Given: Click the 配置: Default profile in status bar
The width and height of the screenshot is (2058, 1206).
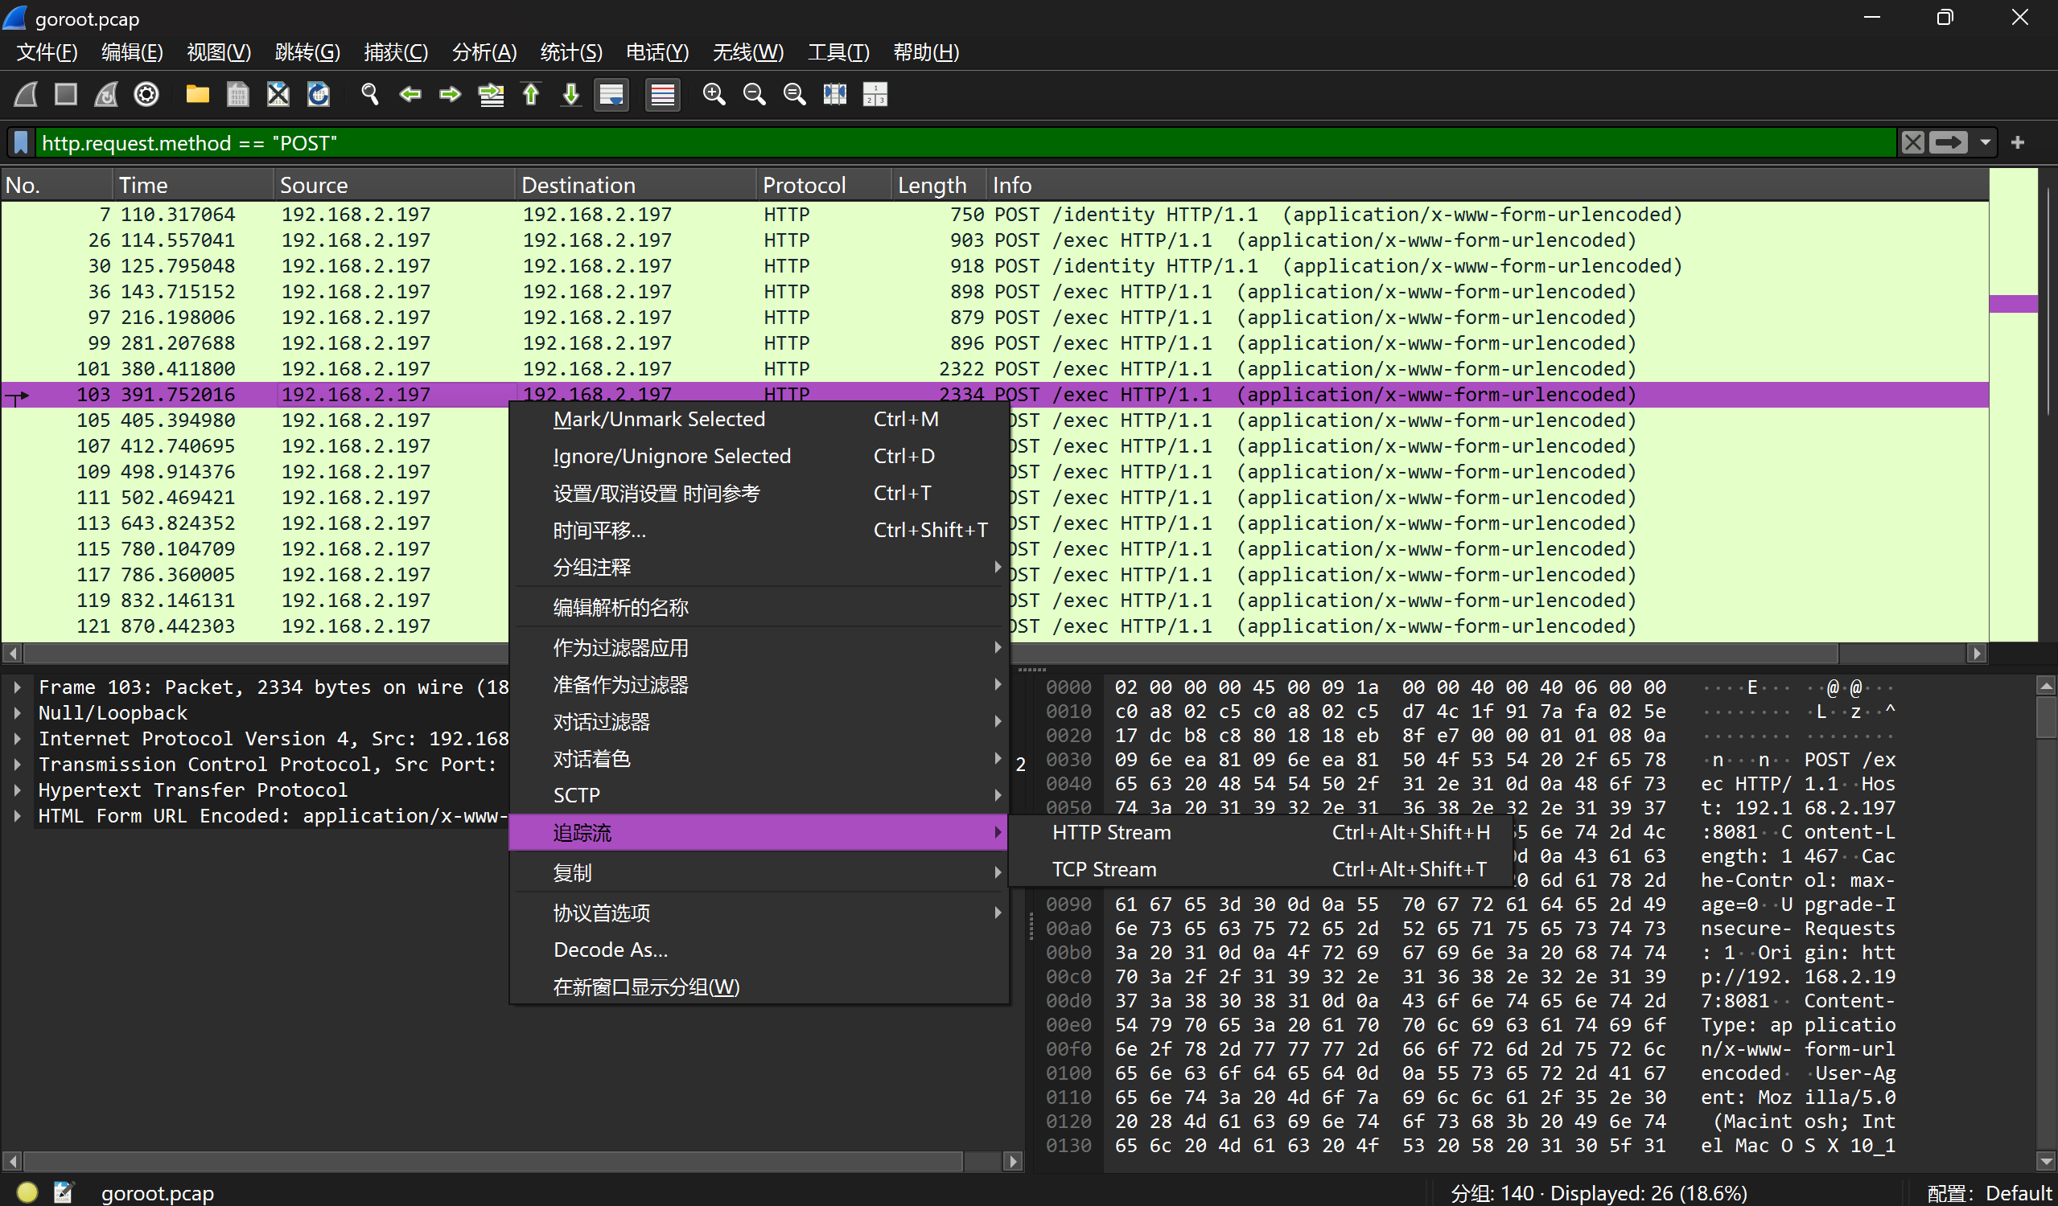Looking at the screenshot, I should (x=1990, y=1193).
